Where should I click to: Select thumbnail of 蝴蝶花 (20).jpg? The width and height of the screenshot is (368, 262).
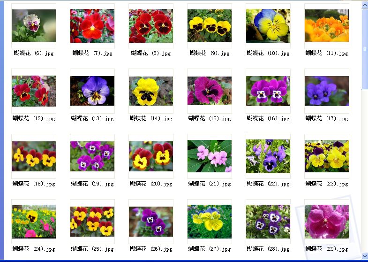click(151, 156)
